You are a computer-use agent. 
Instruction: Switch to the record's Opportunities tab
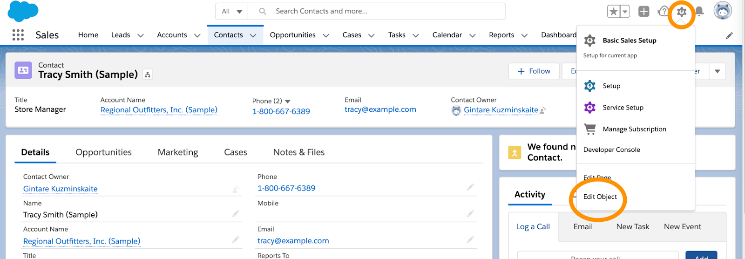pos(103,152)
